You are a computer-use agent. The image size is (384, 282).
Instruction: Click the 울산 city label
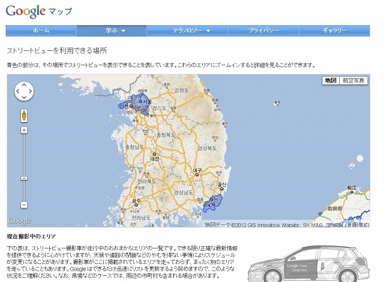click(x=222, y=184)
